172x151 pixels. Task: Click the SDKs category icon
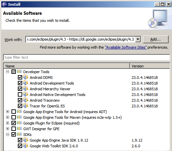(19, 134)
